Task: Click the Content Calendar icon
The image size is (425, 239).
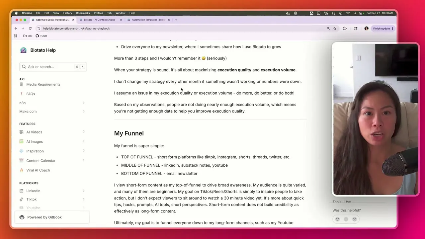Action: 22,161
